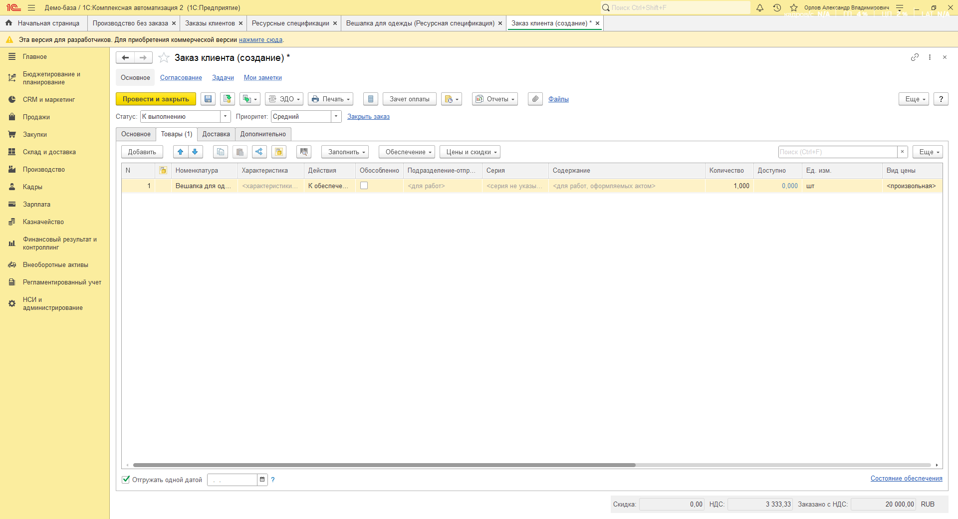
Task: Open the notifications bell icon
Action: (x=759, y=7)
